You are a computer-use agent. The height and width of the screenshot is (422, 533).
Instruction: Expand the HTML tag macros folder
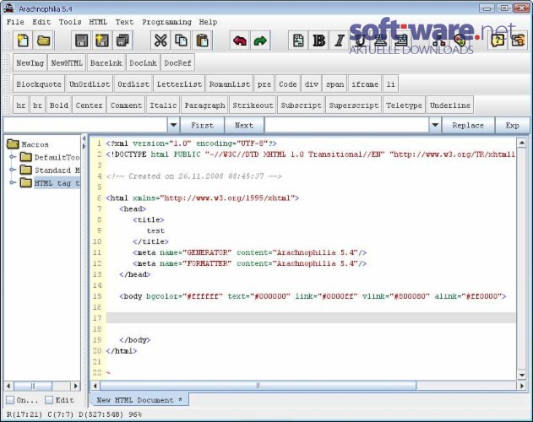pos(13,182)
